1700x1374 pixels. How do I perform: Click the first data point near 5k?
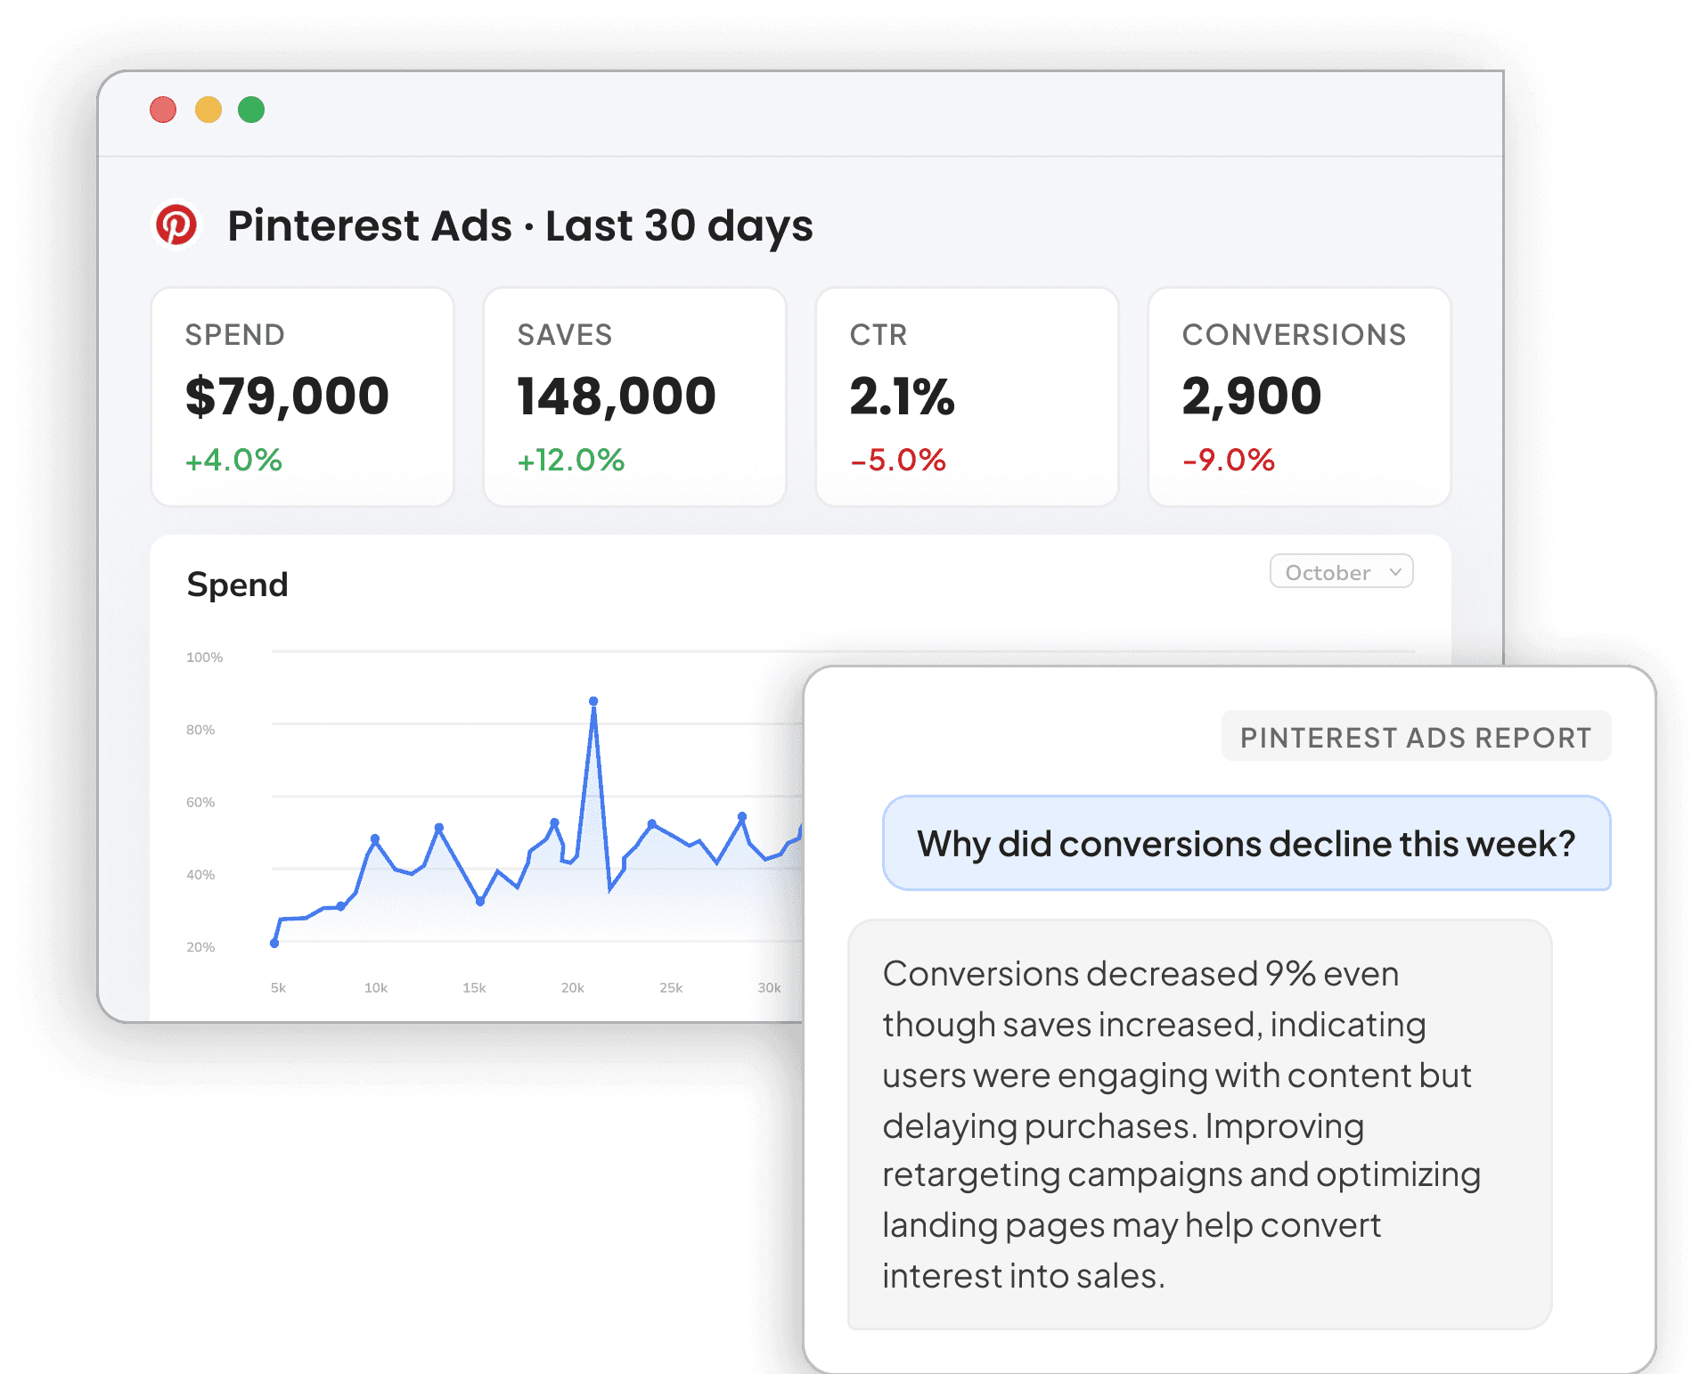(274, 943)
